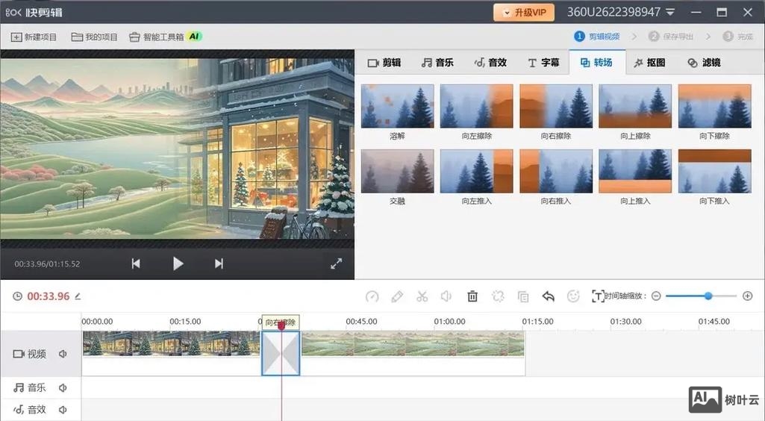Choose the 溶解 transition thumbnail
This screenshot has width=765, height=421.
pyautogui.click(x=397, y=106)
